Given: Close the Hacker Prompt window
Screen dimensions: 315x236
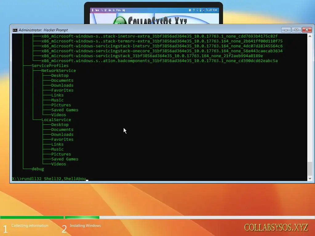Looking at the screenshot, I should pyautogui.click(x=307, y=30).
